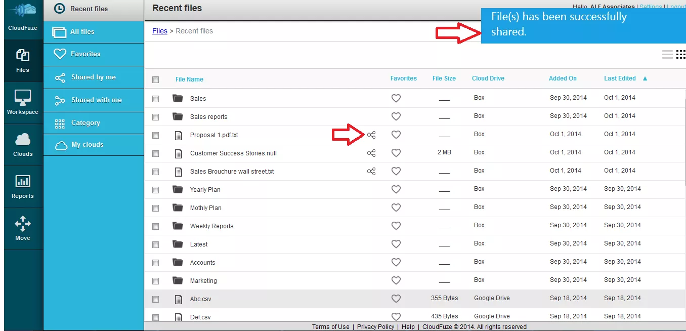Favorite the Weekly Reports folder
Viewport: 686px width, 331px height.
point(396,226)
